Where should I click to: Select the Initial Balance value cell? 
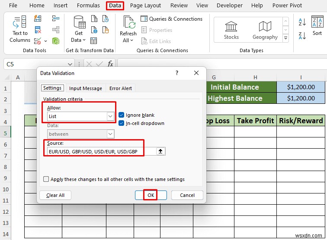tap(301, 87)
